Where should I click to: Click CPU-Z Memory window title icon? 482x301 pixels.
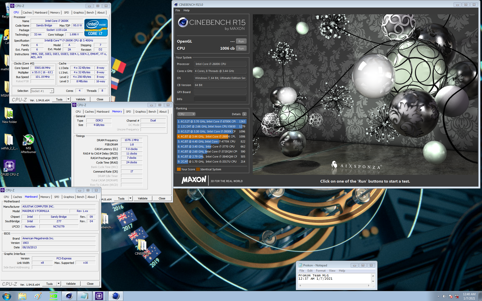pyautogui.click(x=74, y=105)
